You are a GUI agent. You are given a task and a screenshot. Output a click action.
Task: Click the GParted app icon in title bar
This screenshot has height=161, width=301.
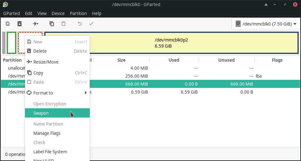[x=5, y=4]
